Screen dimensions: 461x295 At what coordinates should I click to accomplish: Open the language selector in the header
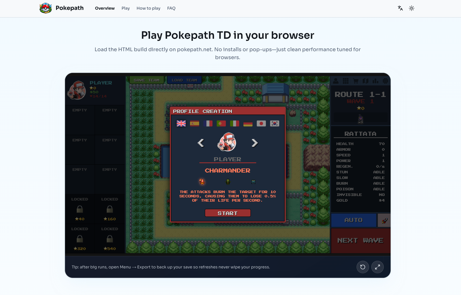tap(400, 8)
